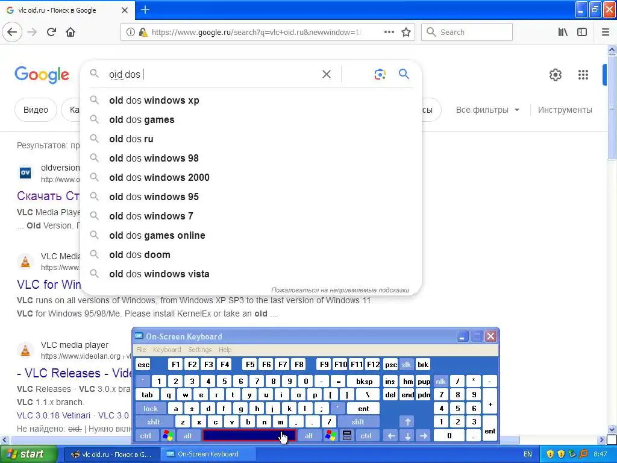Toggle the left ctrl key

click(x=146, y=435)
